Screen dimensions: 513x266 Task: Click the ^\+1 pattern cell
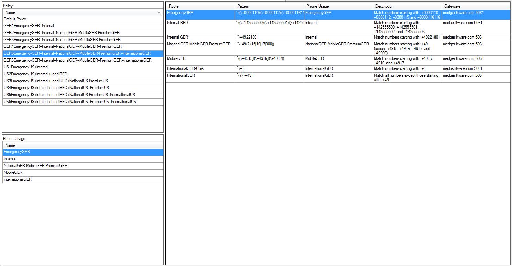[x=270, y=69]
